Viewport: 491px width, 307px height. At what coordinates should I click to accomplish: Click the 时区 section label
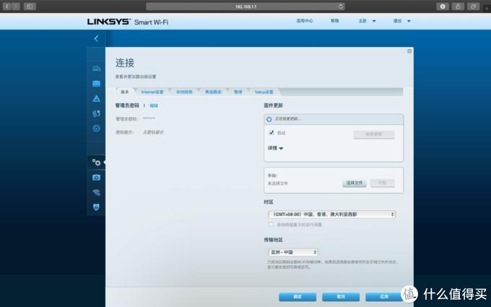coord(269,202)
